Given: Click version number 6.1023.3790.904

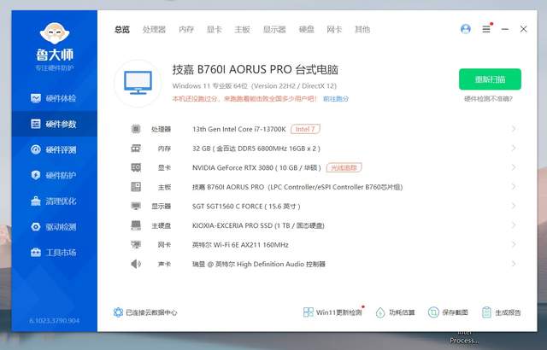Looking at the screenshot, I should coord(55,321).
